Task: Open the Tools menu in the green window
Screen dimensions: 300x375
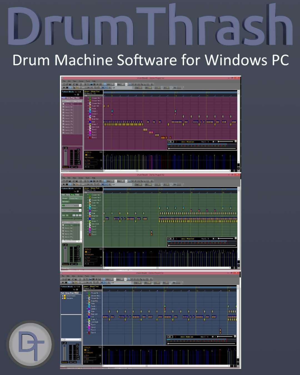Action: pos(87,178)
